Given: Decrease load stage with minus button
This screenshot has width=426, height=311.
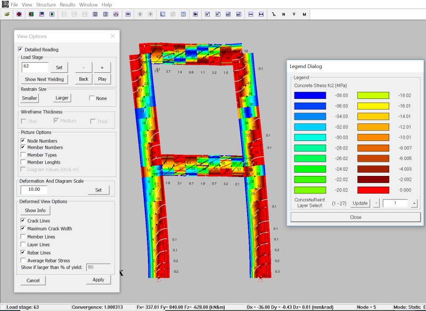Looking at the screenshot, I should click(x=84, y=67).
